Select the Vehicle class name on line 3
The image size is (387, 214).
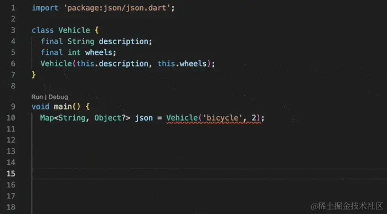click(74, 30)
